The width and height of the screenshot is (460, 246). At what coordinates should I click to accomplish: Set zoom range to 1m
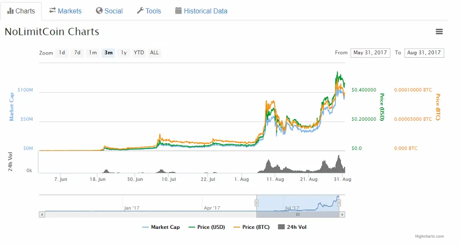point(93,53)
